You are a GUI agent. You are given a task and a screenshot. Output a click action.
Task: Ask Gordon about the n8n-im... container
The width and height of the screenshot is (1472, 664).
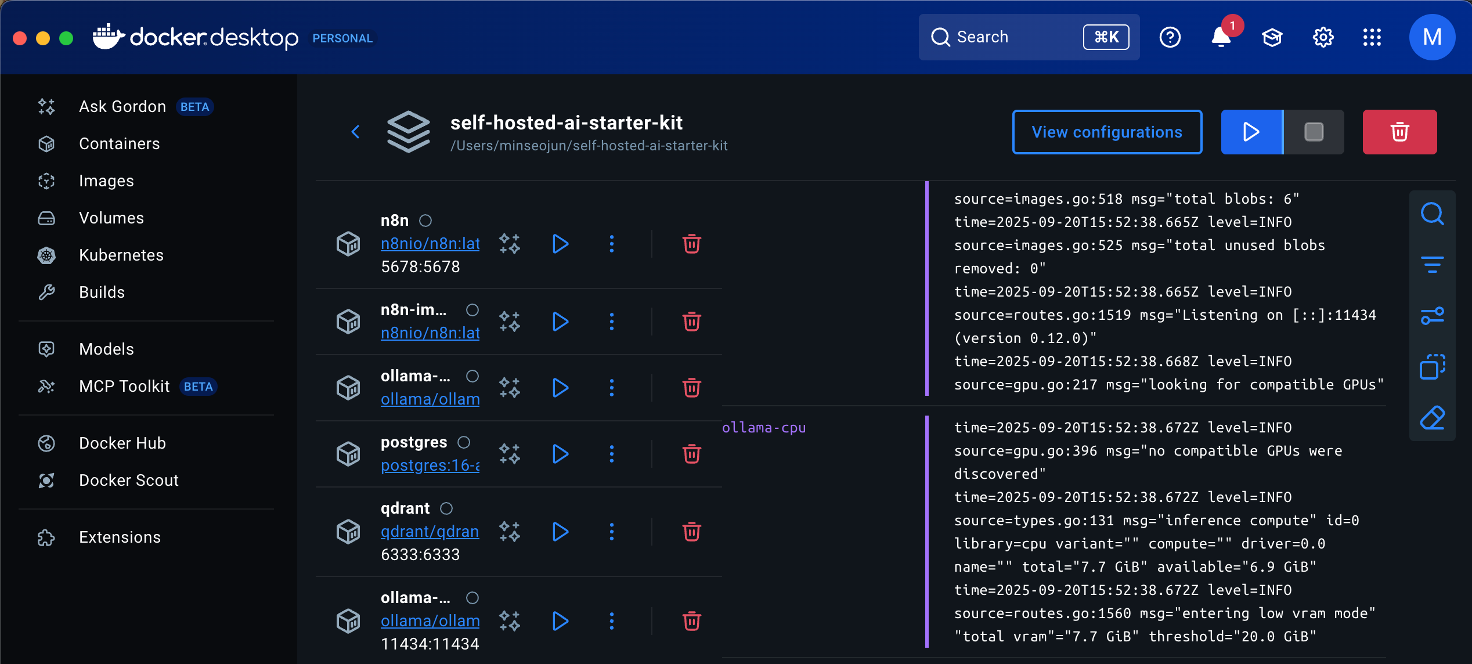click(x=510, y=322)
